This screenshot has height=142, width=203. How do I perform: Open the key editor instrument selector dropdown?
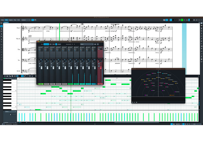click(x=10, y=78)
